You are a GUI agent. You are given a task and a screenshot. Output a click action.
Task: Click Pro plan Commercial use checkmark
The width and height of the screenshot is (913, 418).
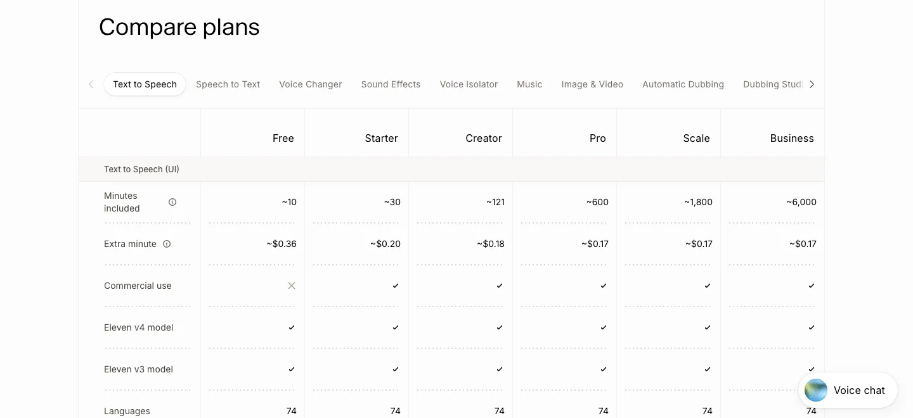point(604,286)
